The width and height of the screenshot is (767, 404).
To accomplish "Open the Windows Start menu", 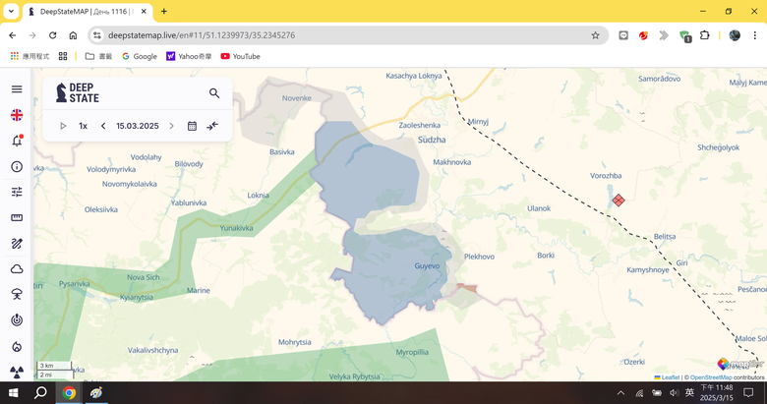I will tap(13, 393).
